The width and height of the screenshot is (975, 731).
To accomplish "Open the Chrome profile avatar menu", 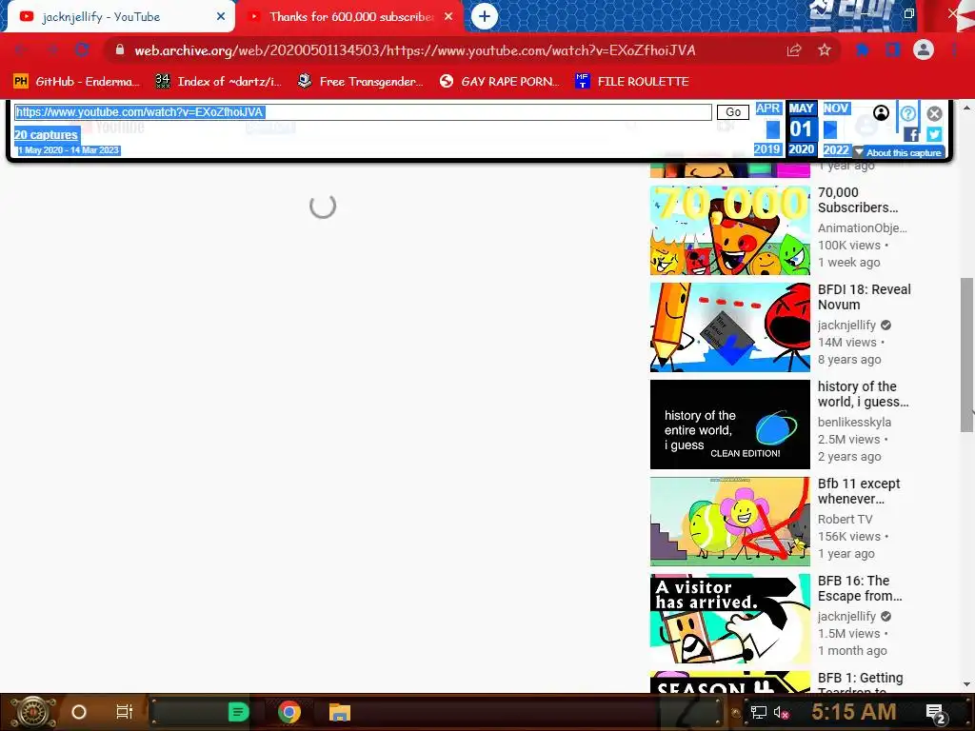I will point(924,50).
